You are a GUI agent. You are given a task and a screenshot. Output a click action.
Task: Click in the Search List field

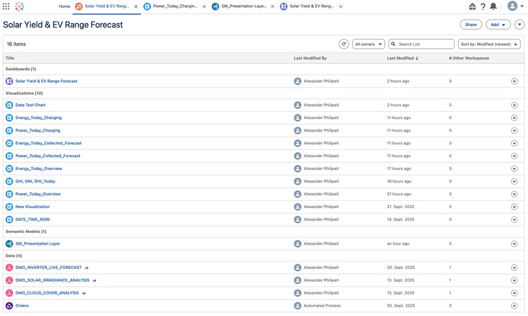(x=421, y=44)
